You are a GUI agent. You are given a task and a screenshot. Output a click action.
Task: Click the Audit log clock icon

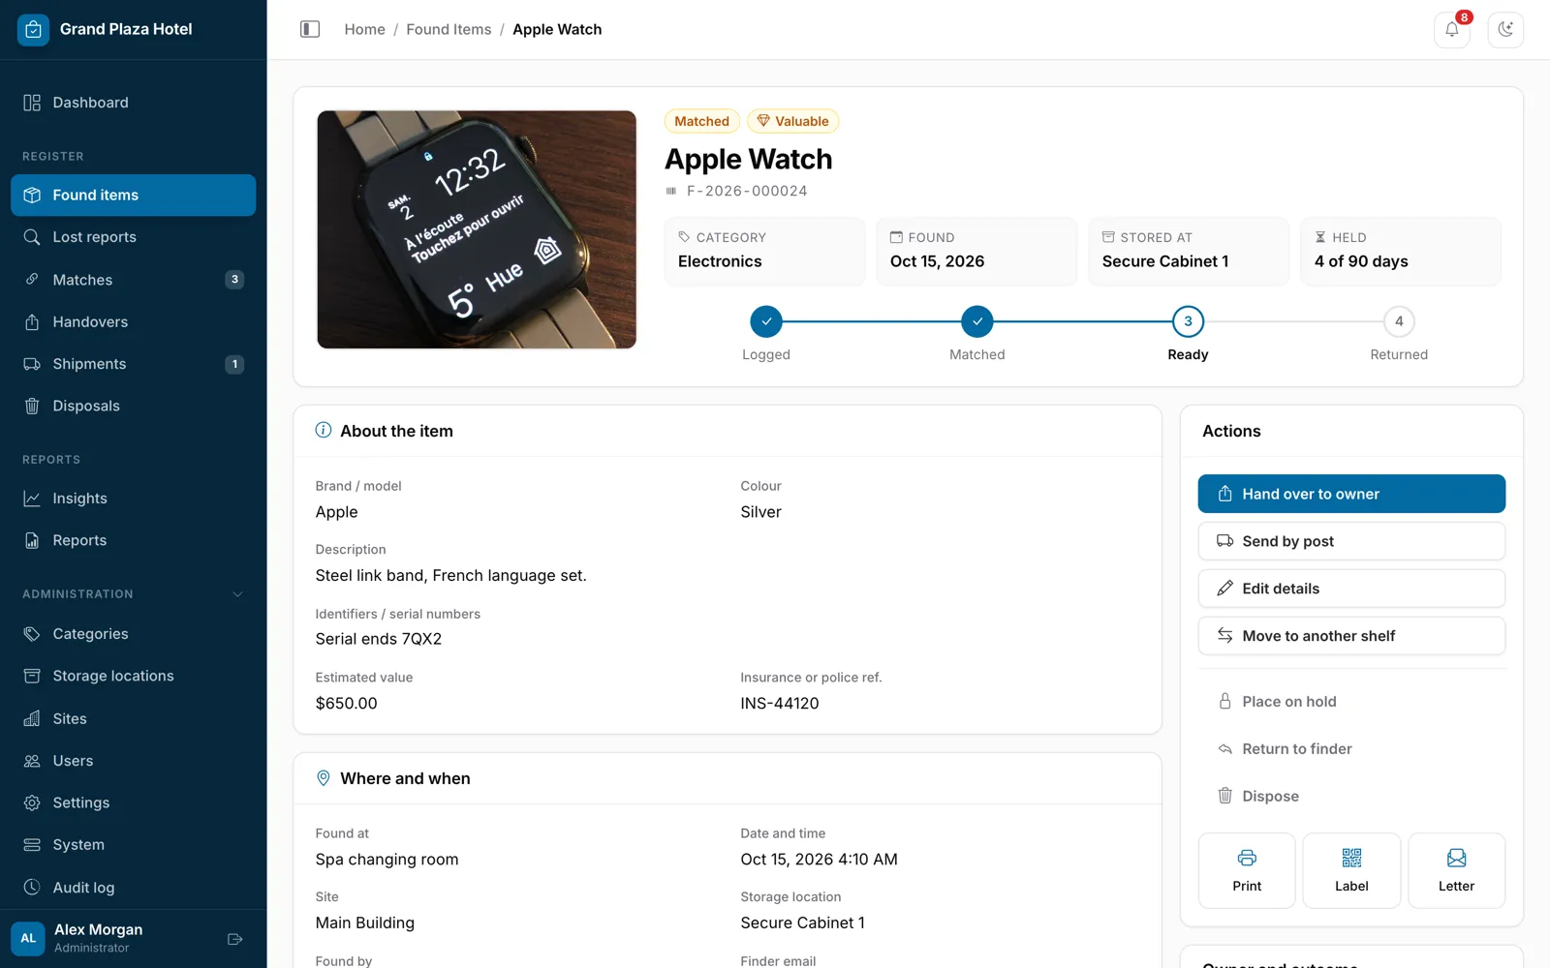(x=32, y=887)
